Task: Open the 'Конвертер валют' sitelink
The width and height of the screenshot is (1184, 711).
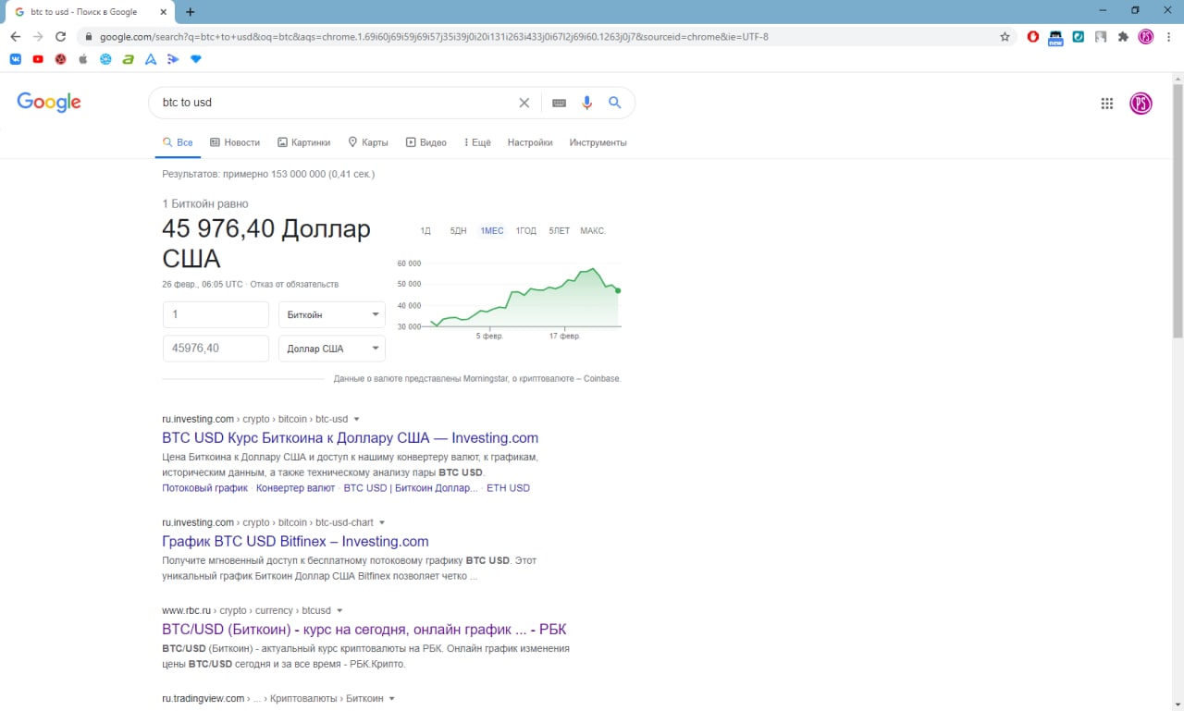Action: click(x=296, y=488)
